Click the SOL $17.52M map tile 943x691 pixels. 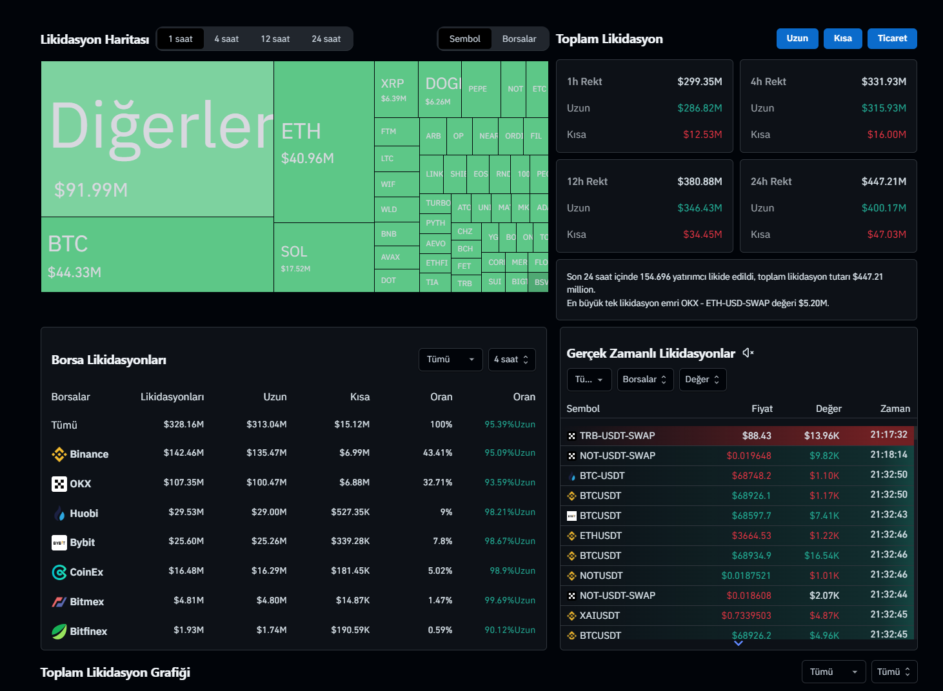pos(324,257)
